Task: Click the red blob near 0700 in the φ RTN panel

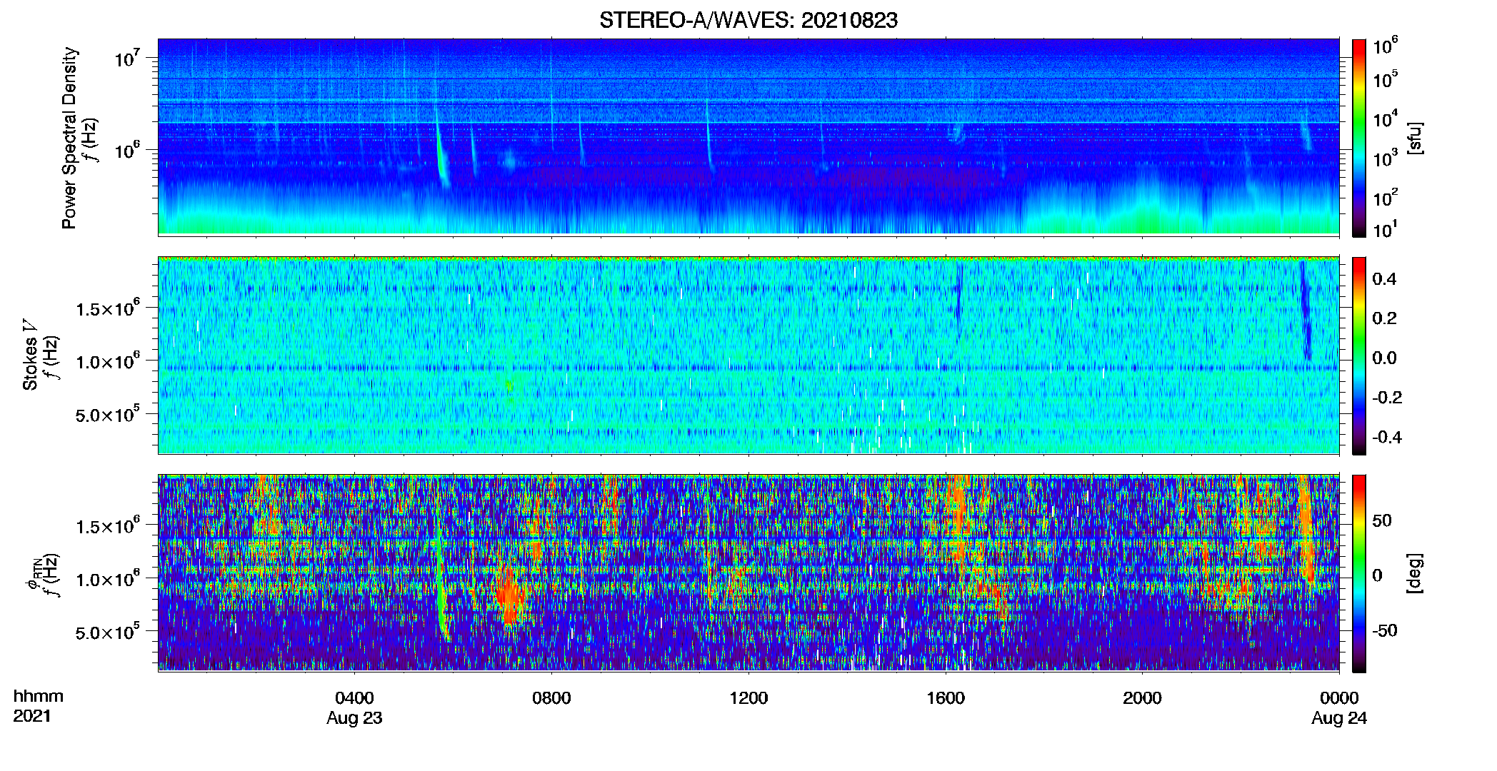Action: tap(508, 594)
